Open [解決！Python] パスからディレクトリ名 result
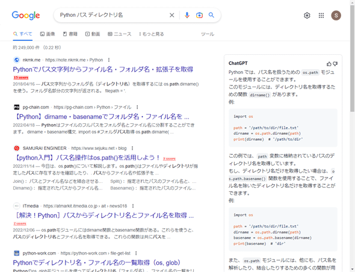This screenshot has width=355, height=272. [103, 215]
